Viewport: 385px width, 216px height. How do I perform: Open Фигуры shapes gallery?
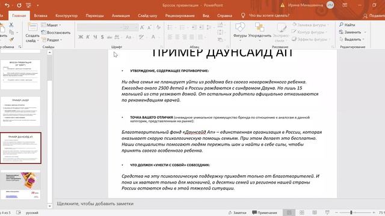(x=240, y=32)
